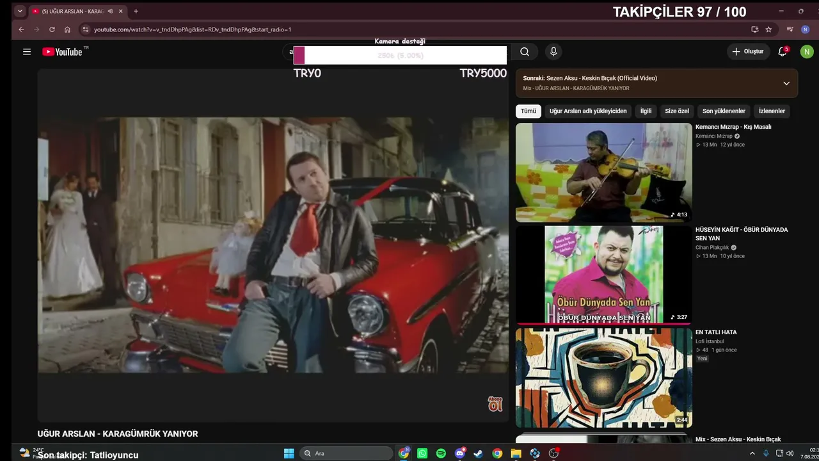
Task: Open volume control in system tray
Action: [790, 453]
